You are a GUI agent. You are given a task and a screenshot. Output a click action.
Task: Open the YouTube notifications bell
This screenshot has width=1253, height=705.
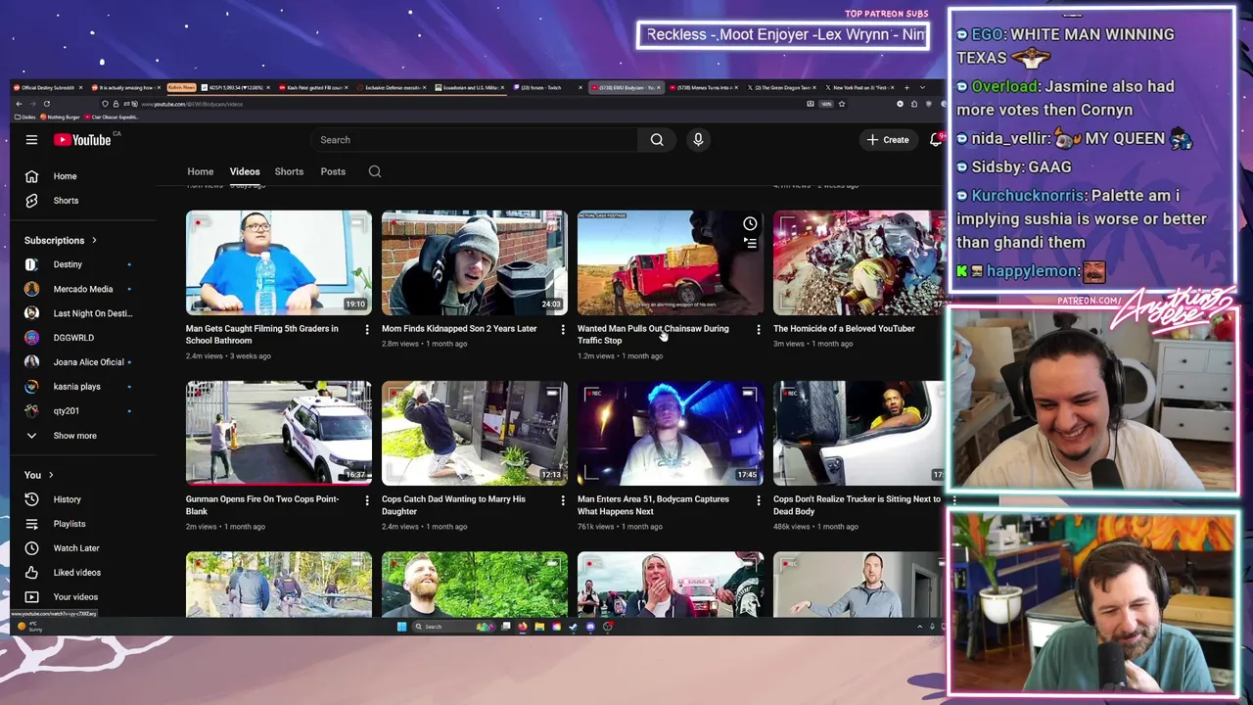click(x=936, y=140)
